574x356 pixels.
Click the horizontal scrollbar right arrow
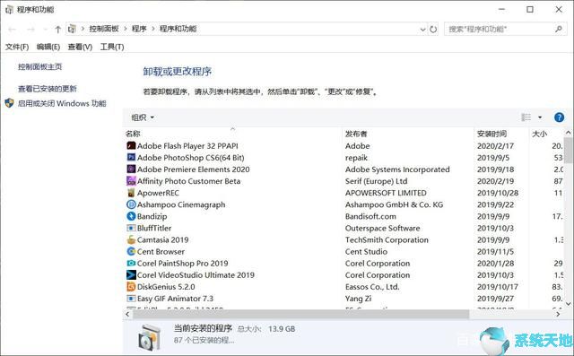[x=559, y=314]
